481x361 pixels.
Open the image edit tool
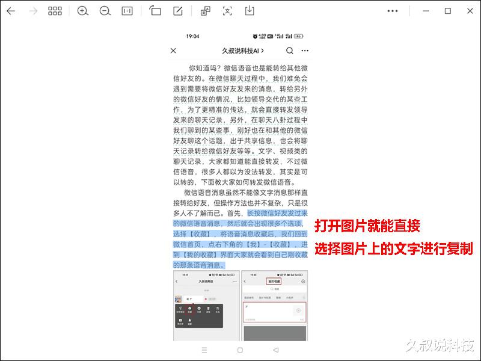pos(178,11)
